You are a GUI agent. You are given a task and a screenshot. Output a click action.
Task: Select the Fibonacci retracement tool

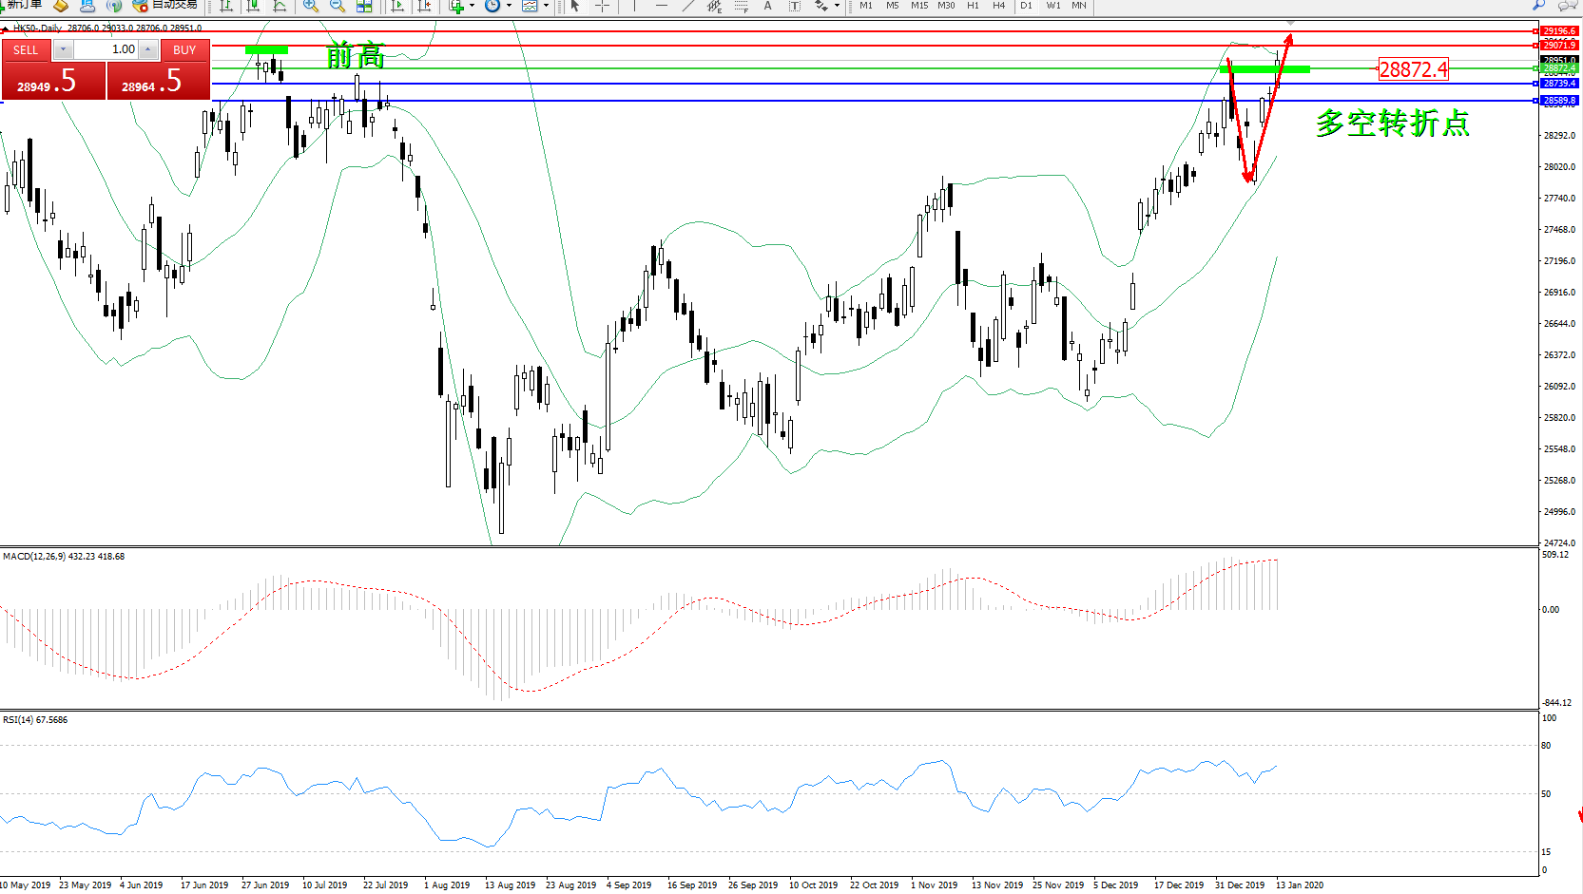(742, 6)
